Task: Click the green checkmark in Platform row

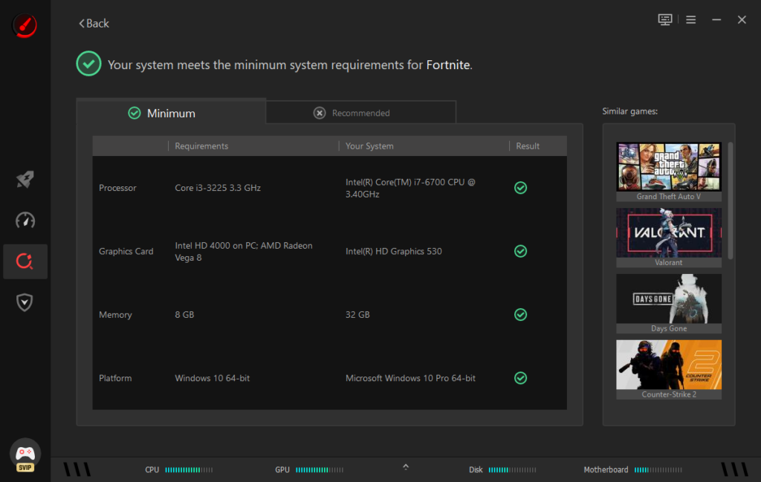Action: tap(520, 378)
